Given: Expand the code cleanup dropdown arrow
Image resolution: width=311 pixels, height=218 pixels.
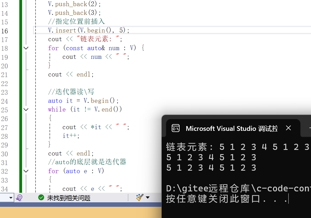Looking at the screenshot, I should tap(148, 198).
